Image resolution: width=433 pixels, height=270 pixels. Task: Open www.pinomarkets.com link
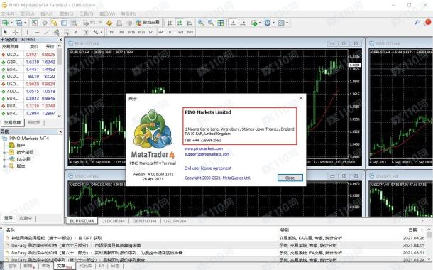(204, 148)
